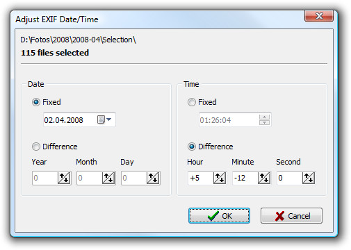
Task: Click the Month difference spinner icon
Action: 108,178
